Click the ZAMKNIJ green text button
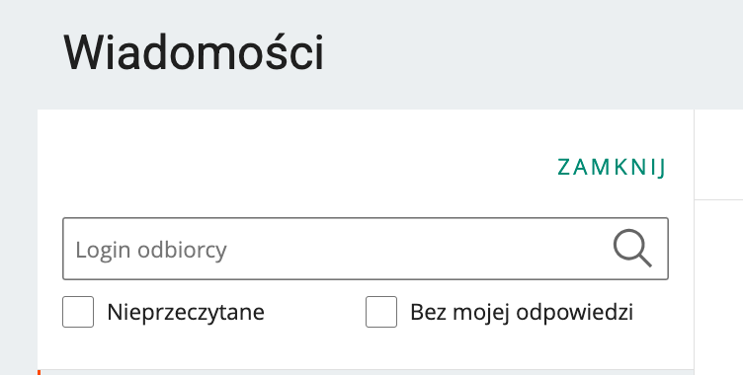Image resolution: width=743 pixels, height=375 pixels. point(612,167)
